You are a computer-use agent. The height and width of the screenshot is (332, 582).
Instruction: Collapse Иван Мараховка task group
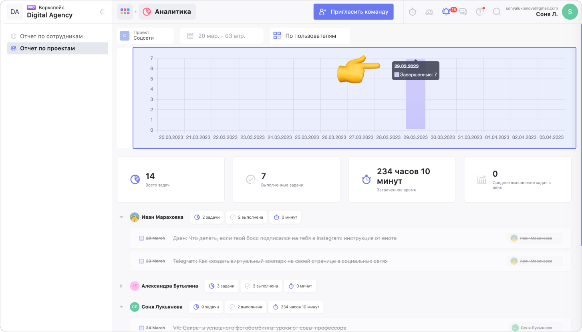[x=121, y=217]
